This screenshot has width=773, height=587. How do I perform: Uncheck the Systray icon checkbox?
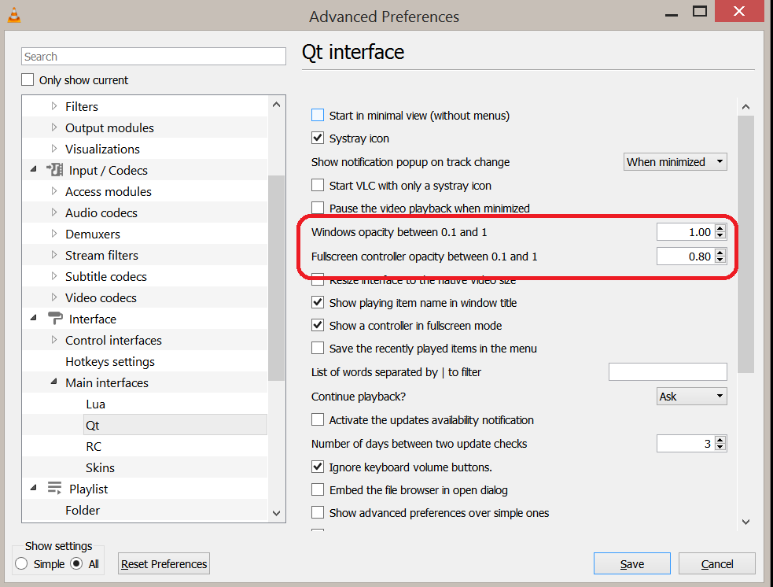[318, 138]
